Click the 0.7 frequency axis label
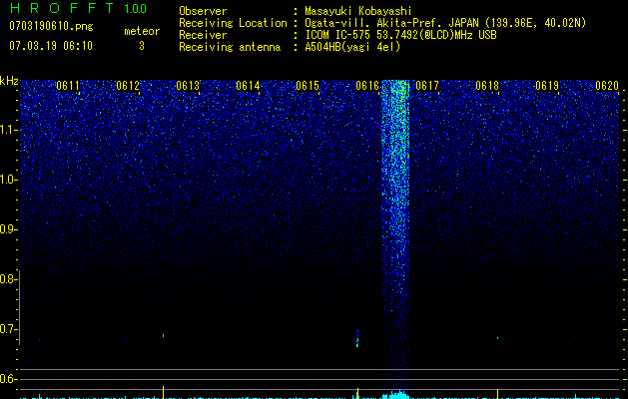The width and height of the screenshot is (628, 399). click(x=7, y=329)
